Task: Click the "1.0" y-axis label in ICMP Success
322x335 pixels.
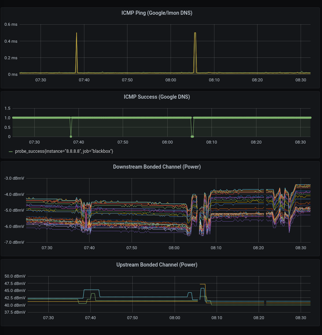Action: [7, 118]
